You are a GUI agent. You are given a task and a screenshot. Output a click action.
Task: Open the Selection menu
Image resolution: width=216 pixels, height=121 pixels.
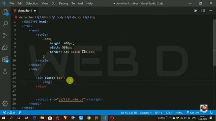click(32, 3)
